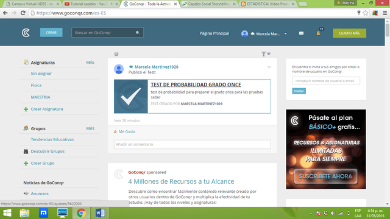390x219 pixels.
Task: Open TEST DE PROBABILIDAD GRADO ONCE link
Action: click(196, 85)
